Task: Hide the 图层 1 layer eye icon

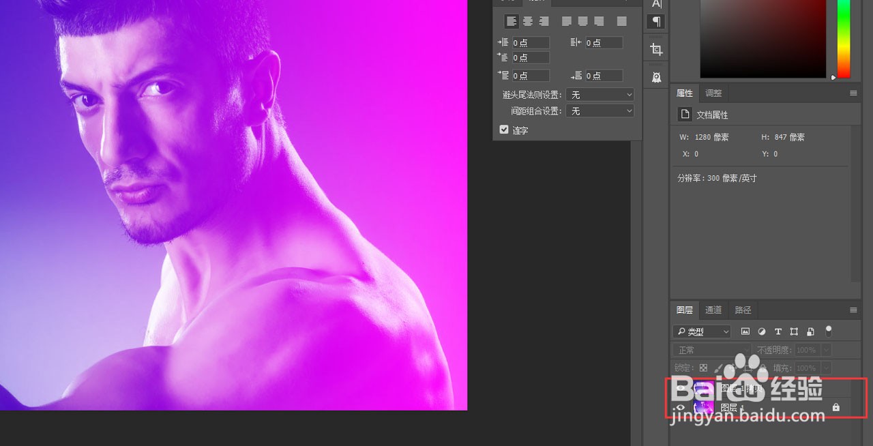Action: click(680, 408)
